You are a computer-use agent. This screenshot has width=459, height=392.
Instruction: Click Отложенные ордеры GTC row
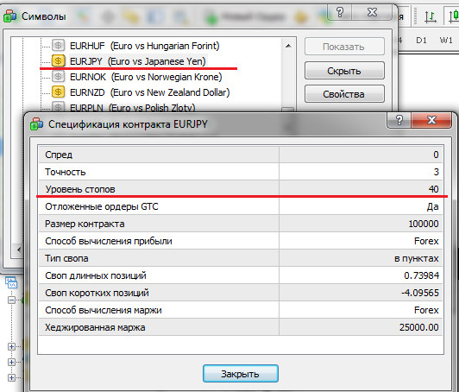click(x=241, y=206)
